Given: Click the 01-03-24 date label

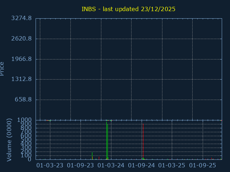Looking at the screenshot, I should click(111, 166).
